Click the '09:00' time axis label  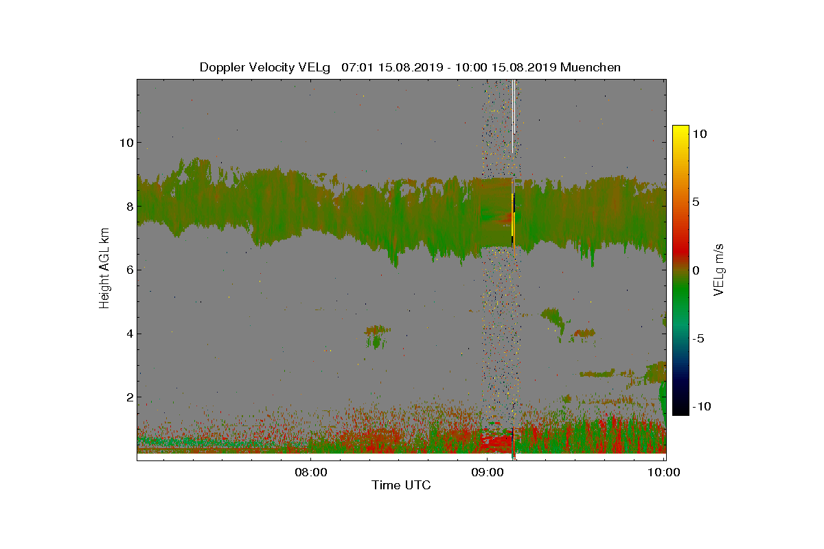(x=488, y=472)
